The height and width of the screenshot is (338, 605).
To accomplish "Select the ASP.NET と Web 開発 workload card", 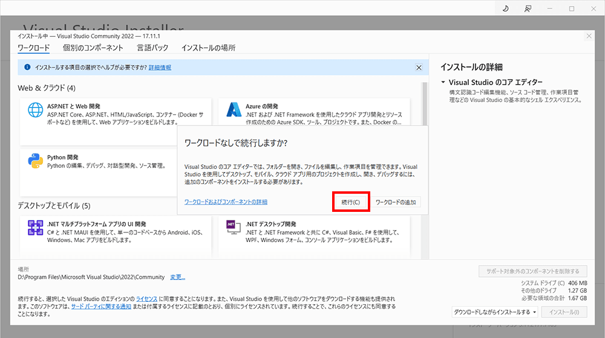I will (116, 121).
